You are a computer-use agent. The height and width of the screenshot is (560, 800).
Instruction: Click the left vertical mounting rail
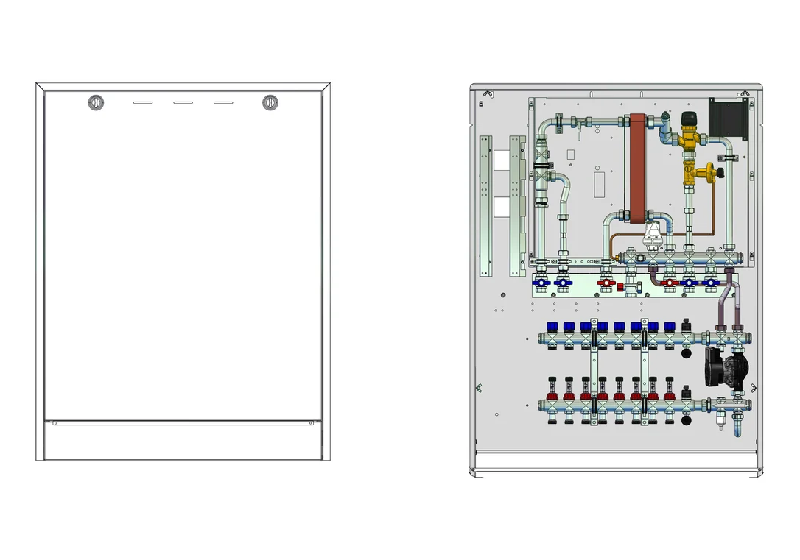point(485,206)
